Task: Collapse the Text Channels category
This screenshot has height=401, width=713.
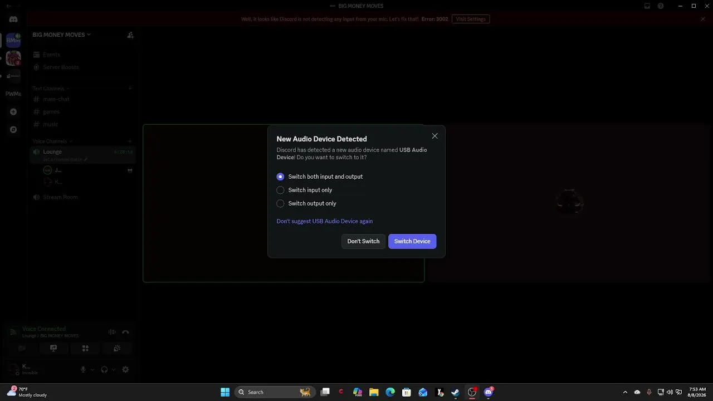Action: (51, 89)
